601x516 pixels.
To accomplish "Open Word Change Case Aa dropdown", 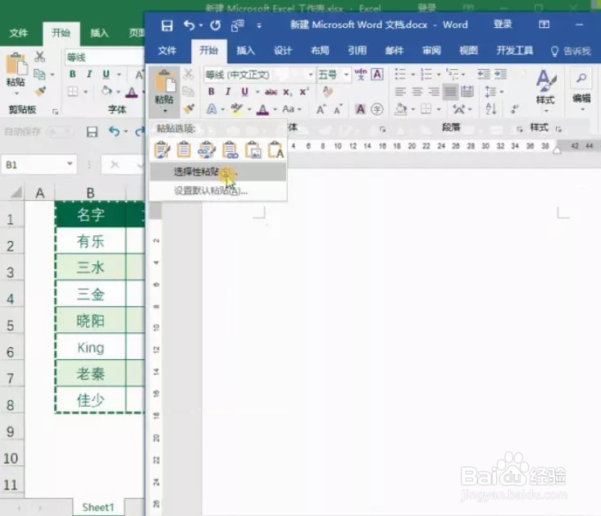I will 292,109.
